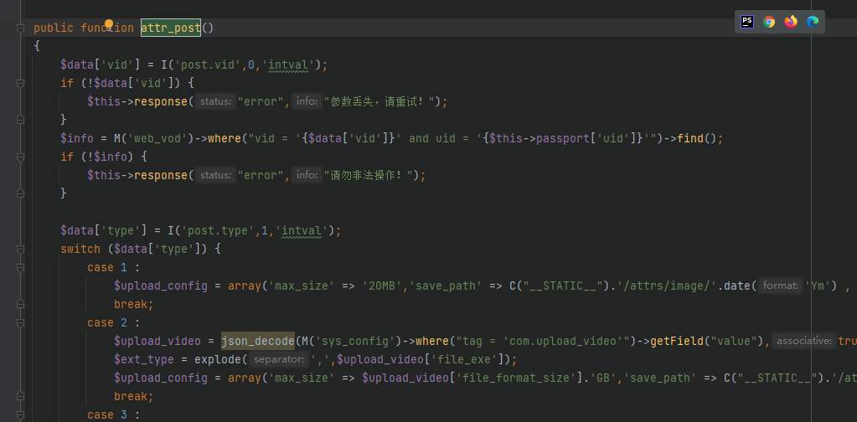Click the $ext_type variable
The image size is (857, 422).
pyautogui.click(x=144, y=359)
